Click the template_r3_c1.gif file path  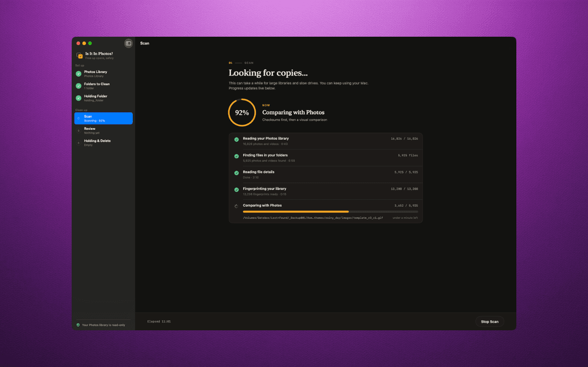tap(313, 218)
